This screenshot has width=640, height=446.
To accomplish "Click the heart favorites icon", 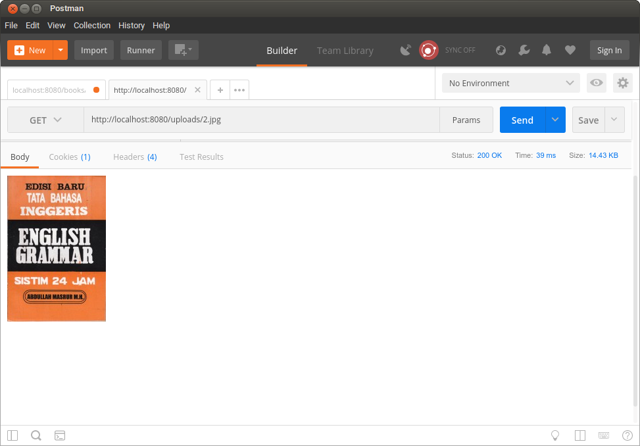I will 570,50.
